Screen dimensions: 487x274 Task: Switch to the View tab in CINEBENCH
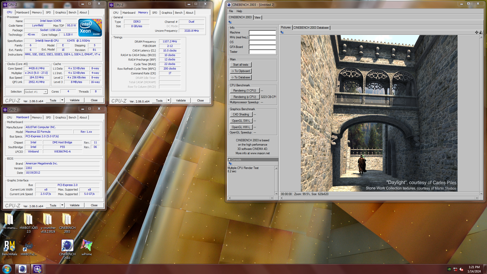[x=257, y=18]
